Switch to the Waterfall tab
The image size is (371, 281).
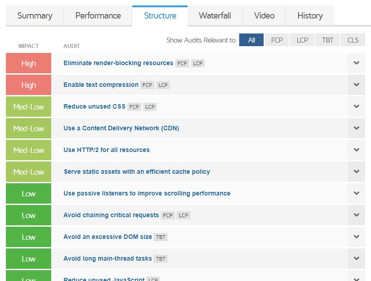click(x=215, y=16)
